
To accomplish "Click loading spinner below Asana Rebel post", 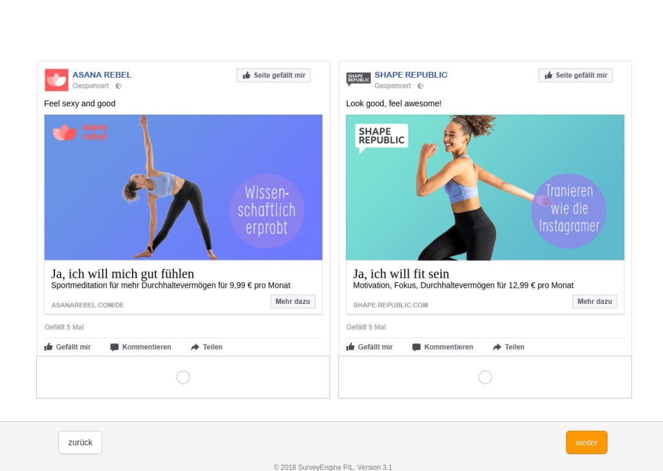I will coord(183,377).
